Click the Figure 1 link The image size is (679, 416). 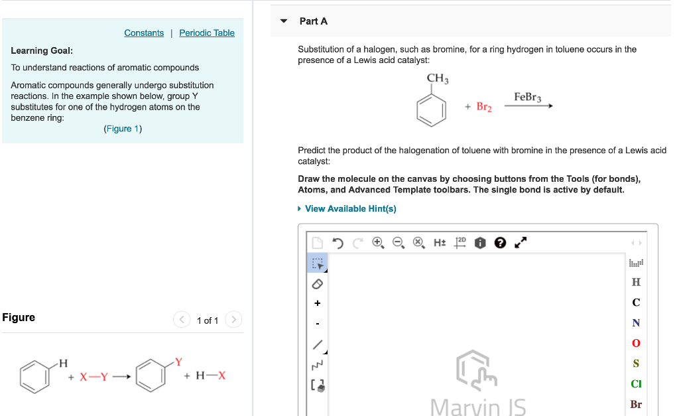pyautogui.click(x=123, y=128)
